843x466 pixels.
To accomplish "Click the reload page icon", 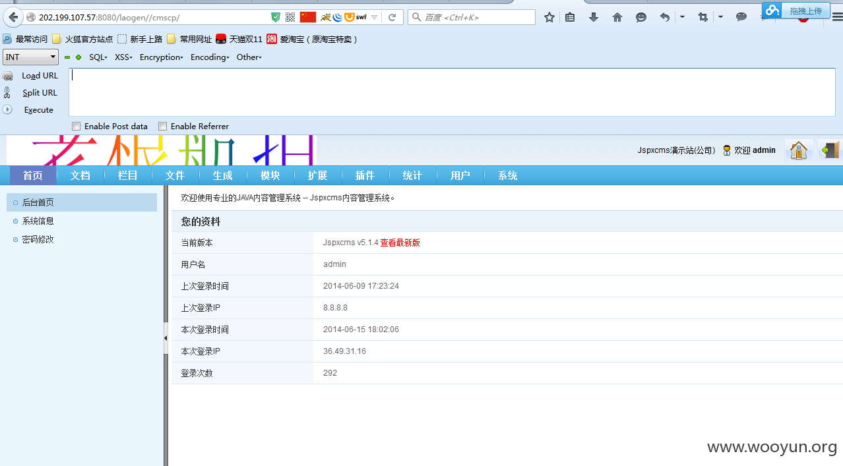I will pyautogui.click(x=392, y=17).
